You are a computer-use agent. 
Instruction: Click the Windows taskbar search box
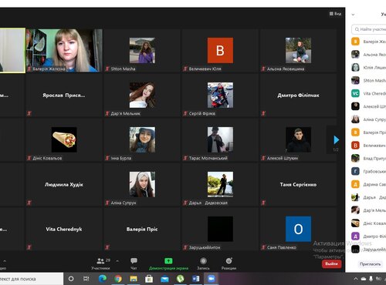(31, 279)
